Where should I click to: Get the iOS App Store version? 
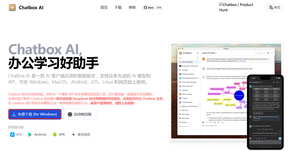(16, 134)
